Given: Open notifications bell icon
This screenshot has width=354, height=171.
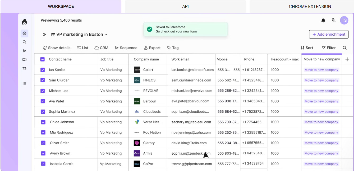Looking at the screenshot, I should [x=323, y=20].
